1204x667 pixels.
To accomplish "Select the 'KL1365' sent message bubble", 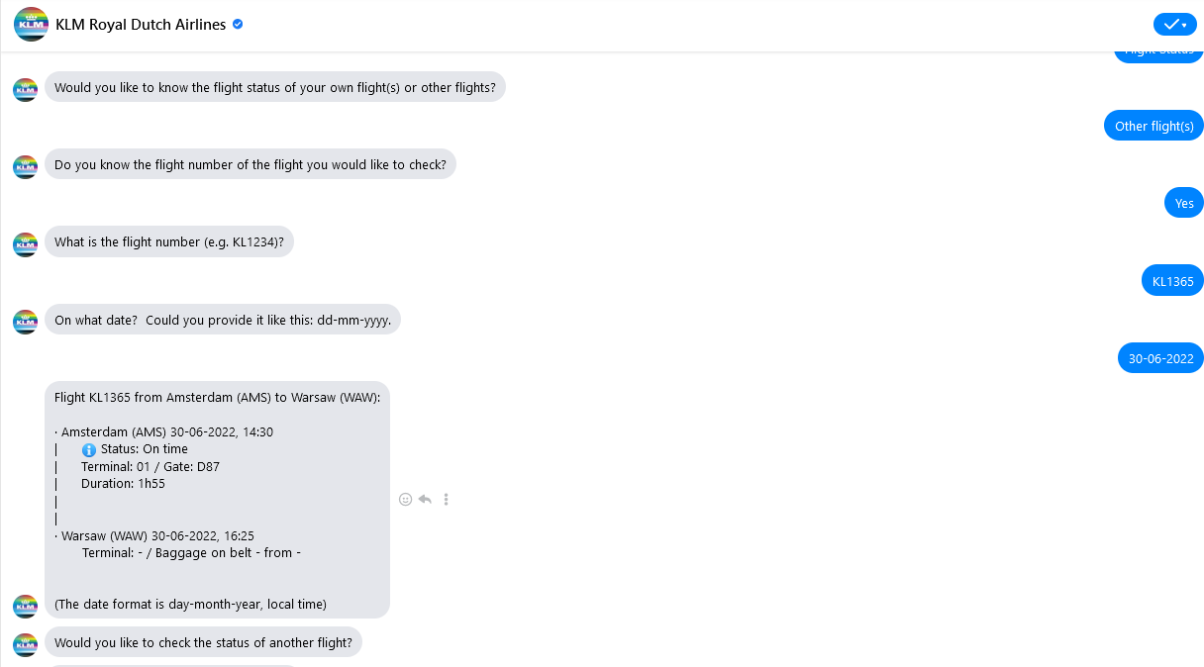I will pyautogui.click(x=1173, y=281).
